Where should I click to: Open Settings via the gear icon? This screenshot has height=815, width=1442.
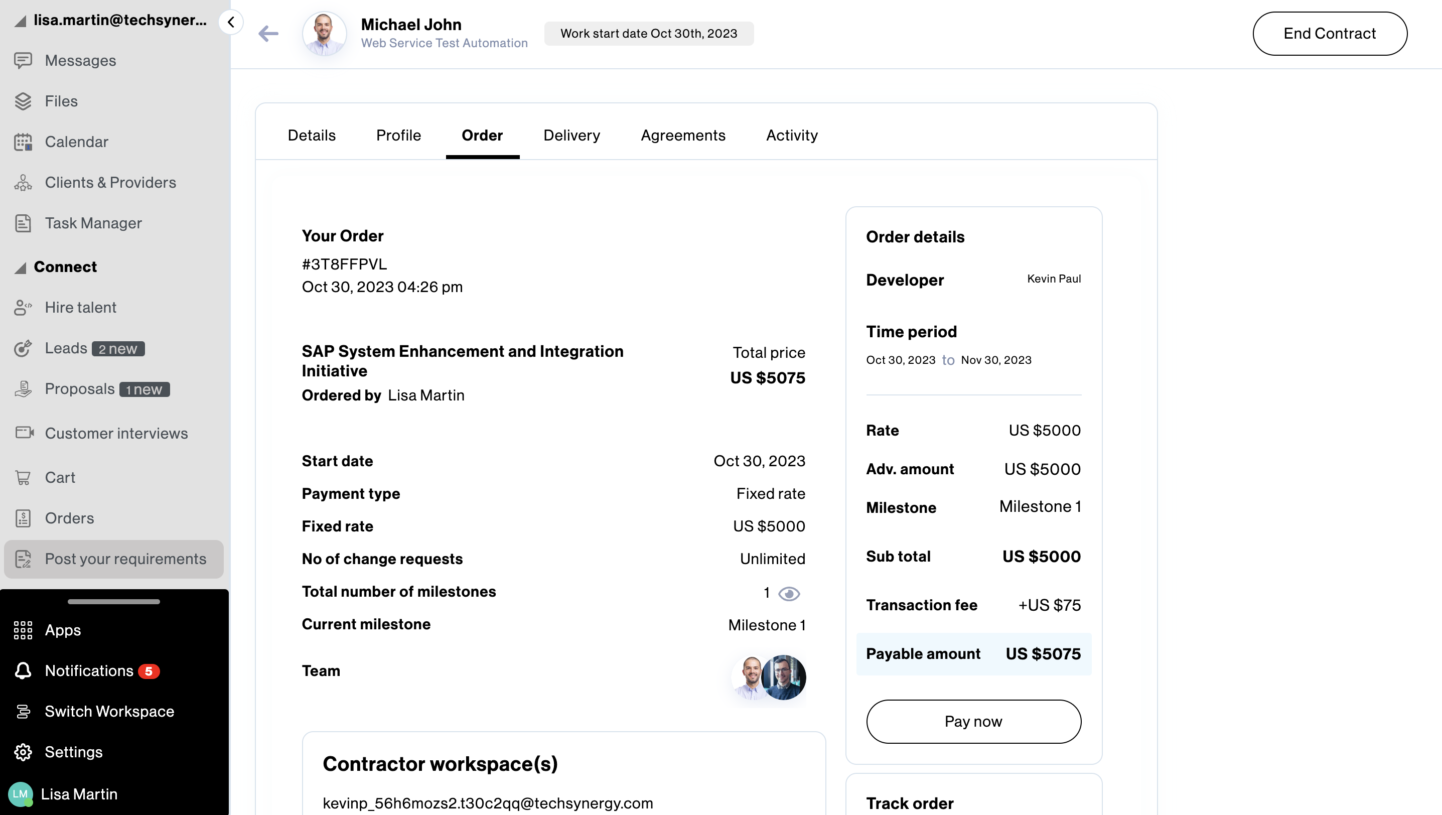click(23, 752)
